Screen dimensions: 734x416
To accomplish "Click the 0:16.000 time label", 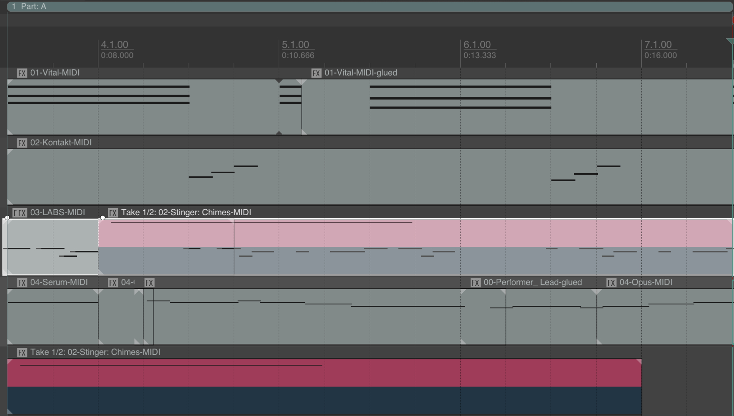I will click(x=661, y=55).
